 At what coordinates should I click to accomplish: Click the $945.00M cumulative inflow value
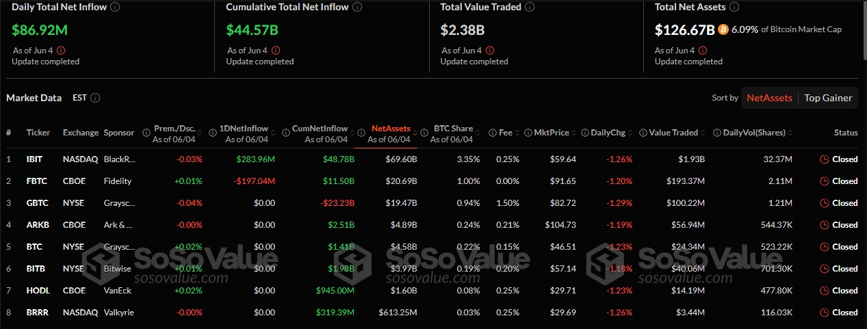335,291
